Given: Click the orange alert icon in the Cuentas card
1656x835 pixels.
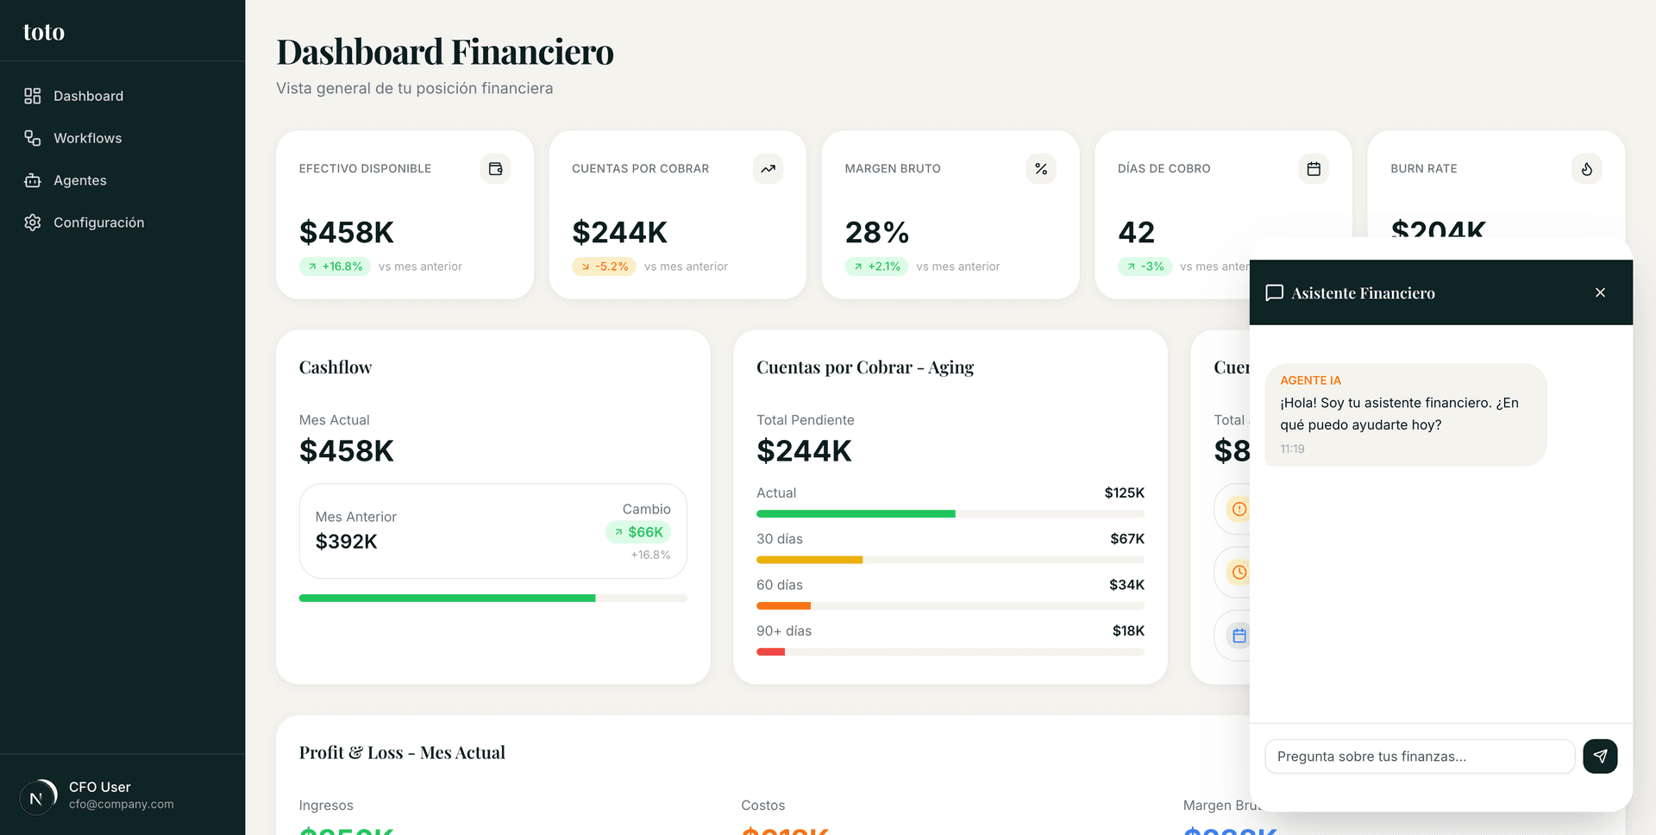Looking at the screenshot, I should pyautogui.click(x=1239, y=509).
